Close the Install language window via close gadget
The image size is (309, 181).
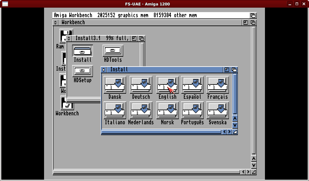click(x=104, y=70)
